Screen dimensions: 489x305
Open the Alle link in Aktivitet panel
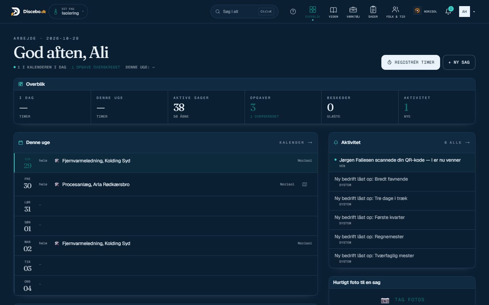click(457, 143)
